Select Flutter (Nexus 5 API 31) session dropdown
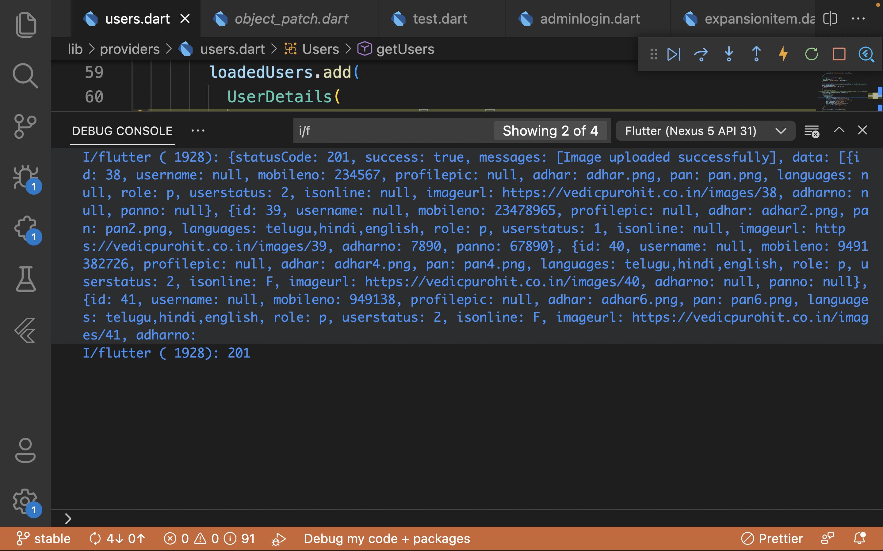The height and width of the screenshot is (551, 883). [x=705, y=131]
